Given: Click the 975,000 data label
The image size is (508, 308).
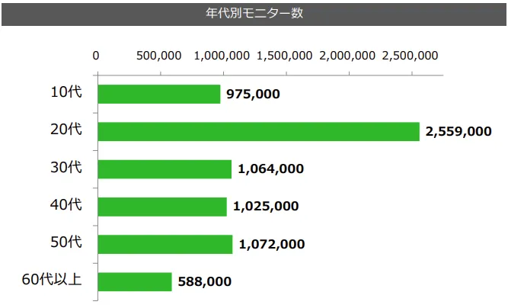Looking at the screenshot, I should [254, 94].
